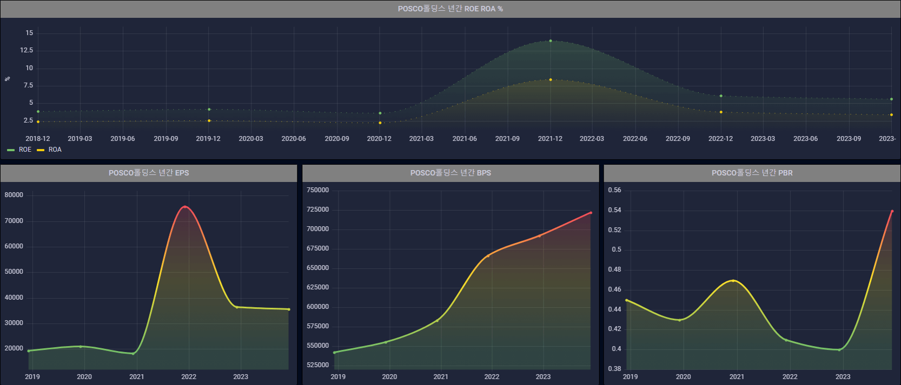Click the BPS data point at 2022

pyautogui.click(x=488, y=255)
